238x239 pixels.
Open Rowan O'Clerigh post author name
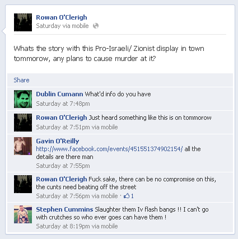point(62,17)
